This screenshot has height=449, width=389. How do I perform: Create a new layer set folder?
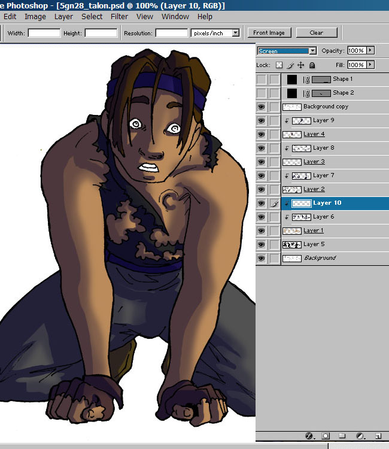342,436
